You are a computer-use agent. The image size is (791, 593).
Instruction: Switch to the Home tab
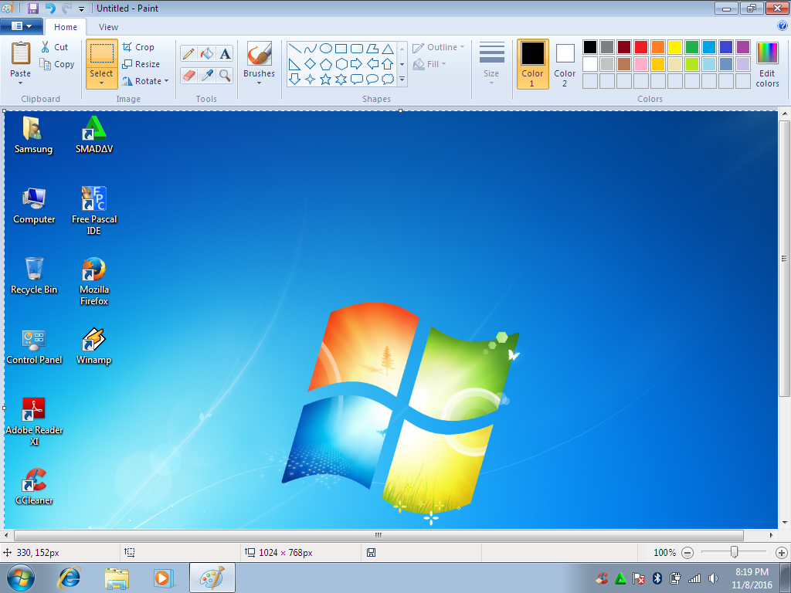66,27
